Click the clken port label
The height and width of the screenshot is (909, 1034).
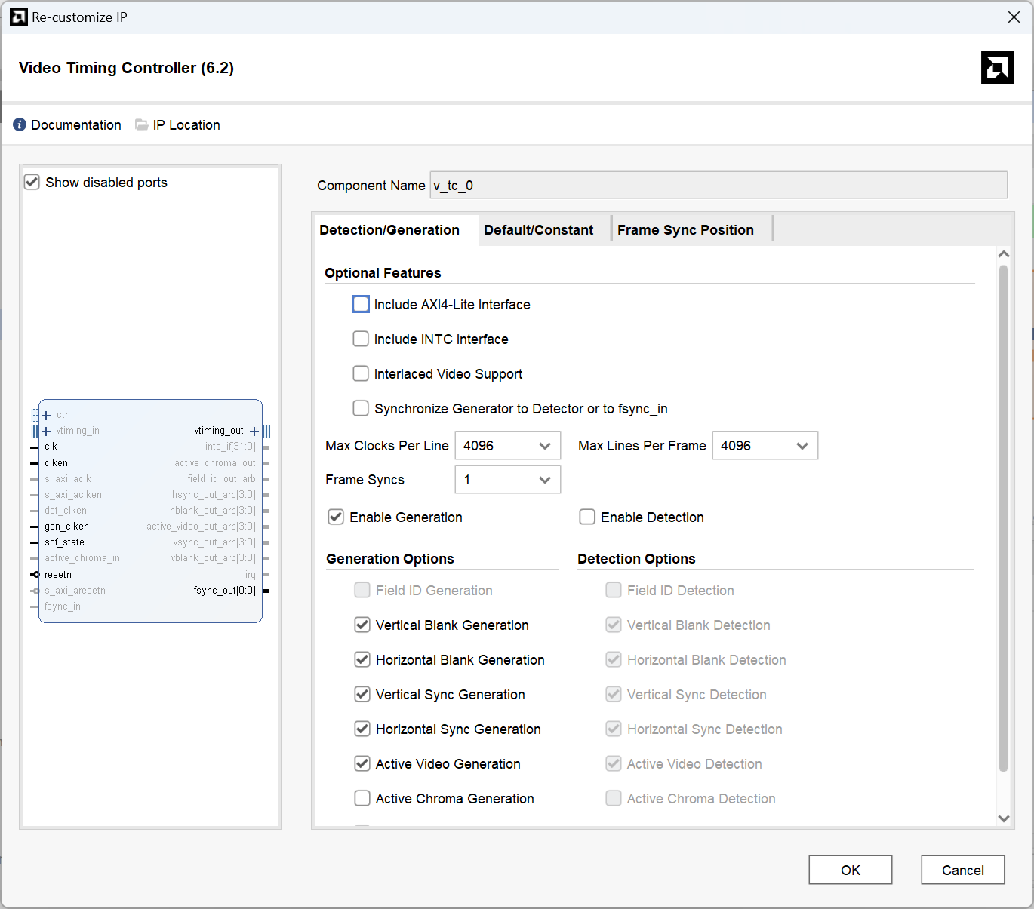56,463
